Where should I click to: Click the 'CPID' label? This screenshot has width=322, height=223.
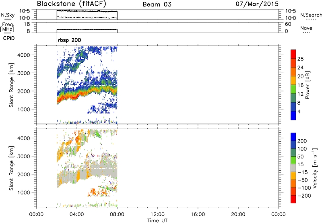(9, 38)
